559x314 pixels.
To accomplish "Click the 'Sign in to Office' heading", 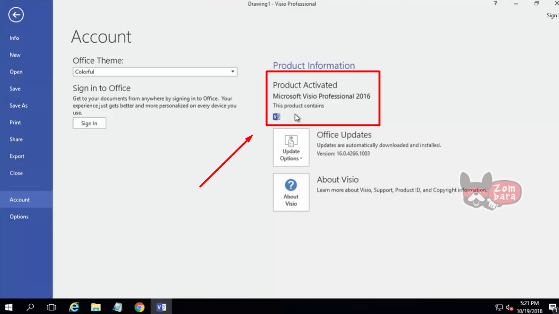I will pos(102,88).
